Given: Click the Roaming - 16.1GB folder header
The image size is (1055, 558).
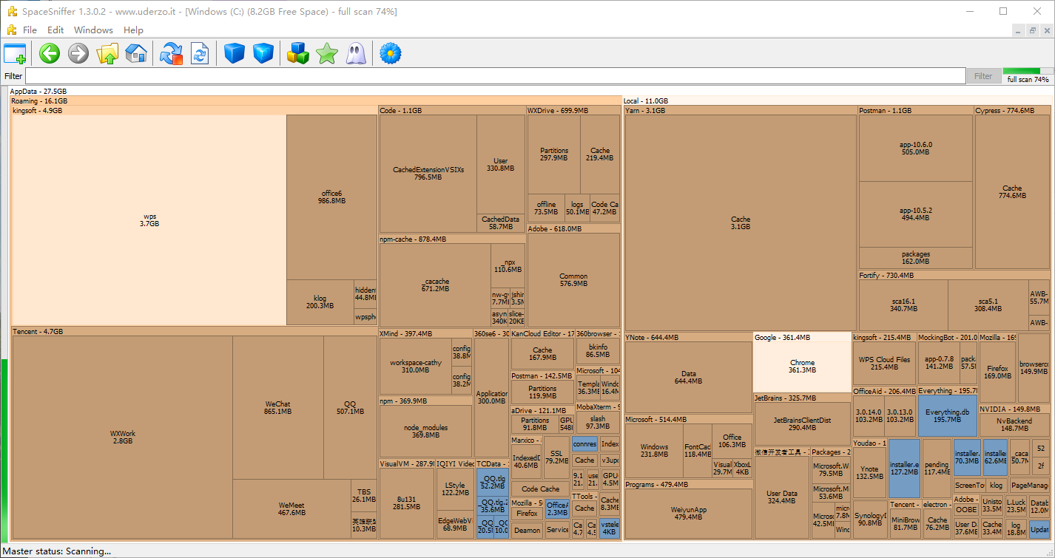Looking at the screenshot, I should [316, 101].
